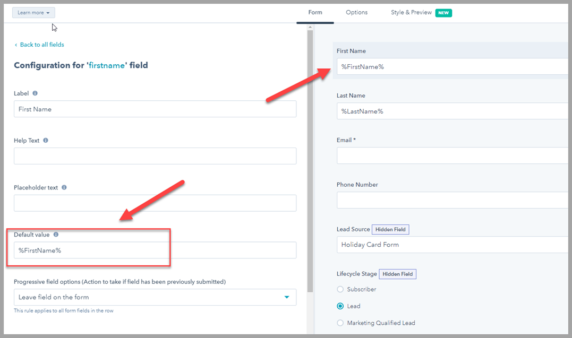Click the scrollbar up arrow

pyautogui.click(x=310, y=27)
